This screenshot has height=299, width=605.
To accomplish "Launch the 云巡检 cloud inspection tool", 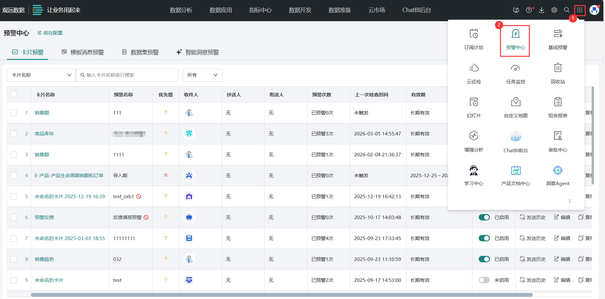I will click(473, 68).
